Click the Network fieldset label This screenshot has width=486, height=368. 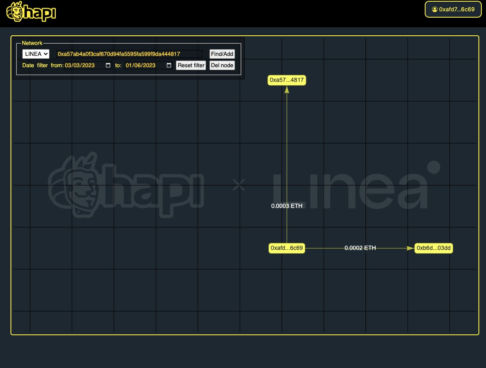click(x=32, y=43)
